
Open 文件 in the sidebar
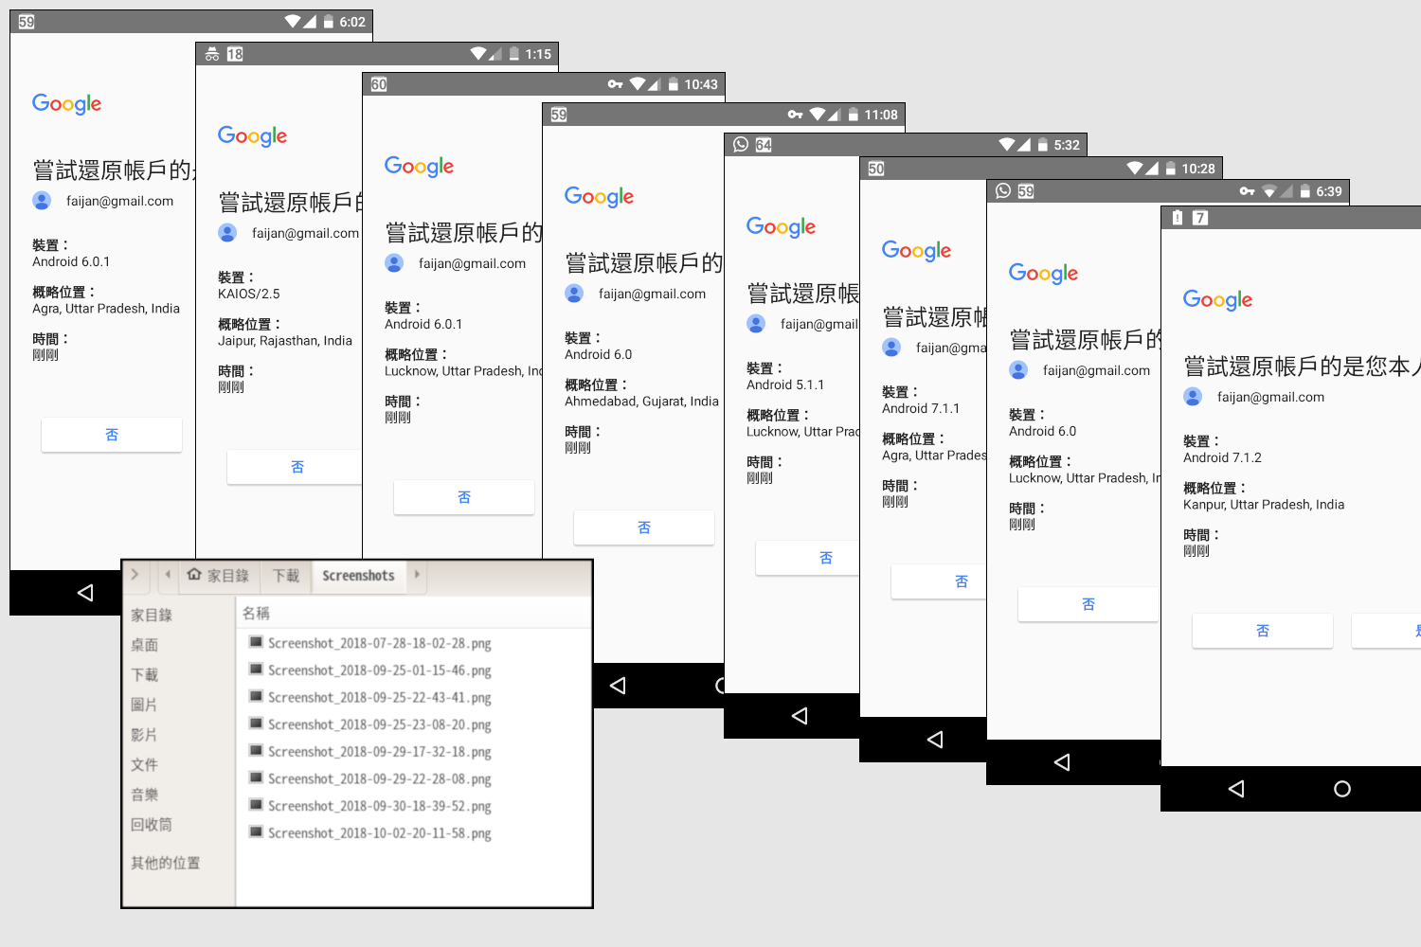pos(145,765)
